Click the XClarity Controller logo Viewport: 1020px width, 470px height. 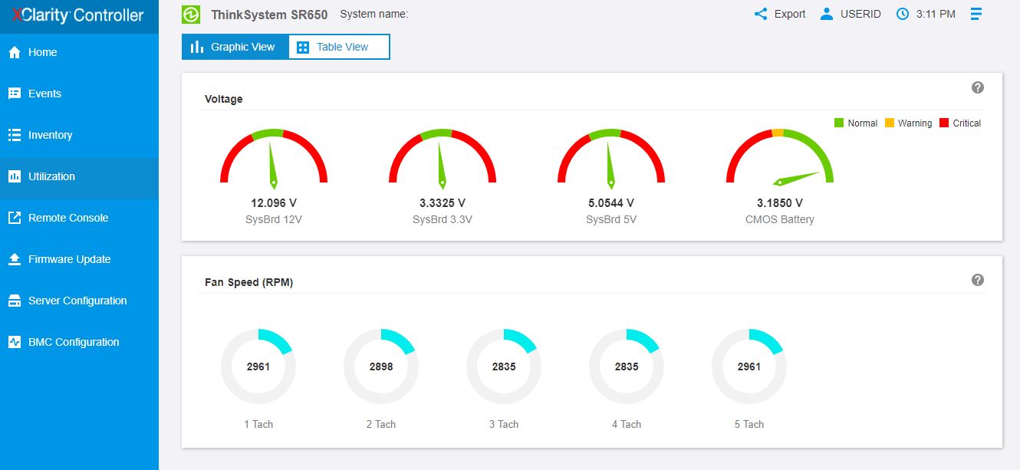coord(78,15)
